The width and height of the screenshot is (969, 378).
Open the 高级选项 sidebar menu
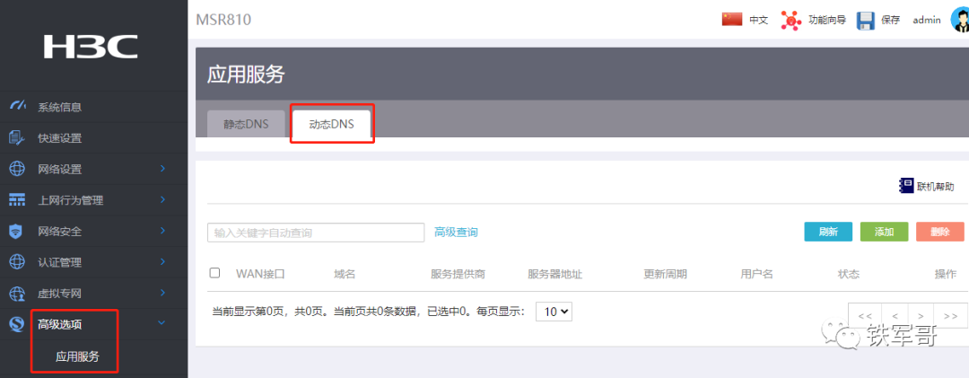click(60, 323)
